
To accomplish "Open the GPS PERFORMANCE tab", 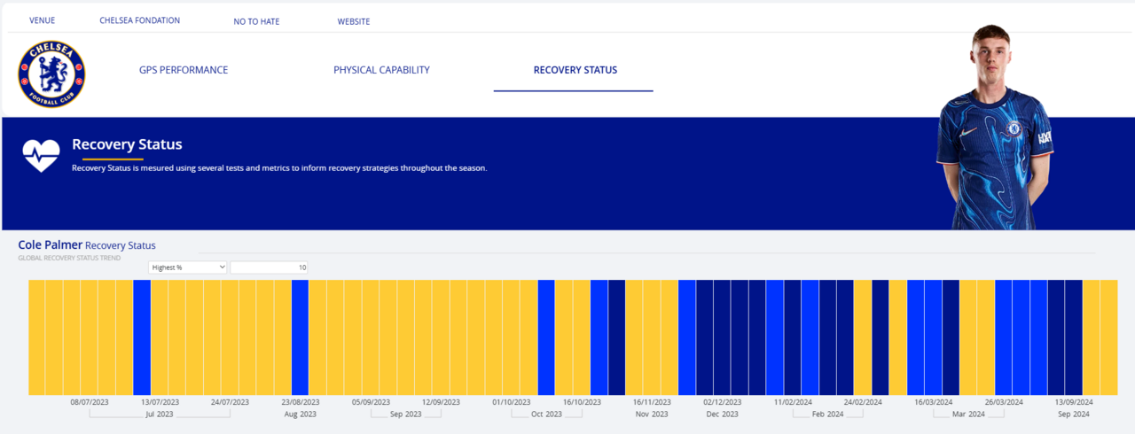I will pos(184,70).
